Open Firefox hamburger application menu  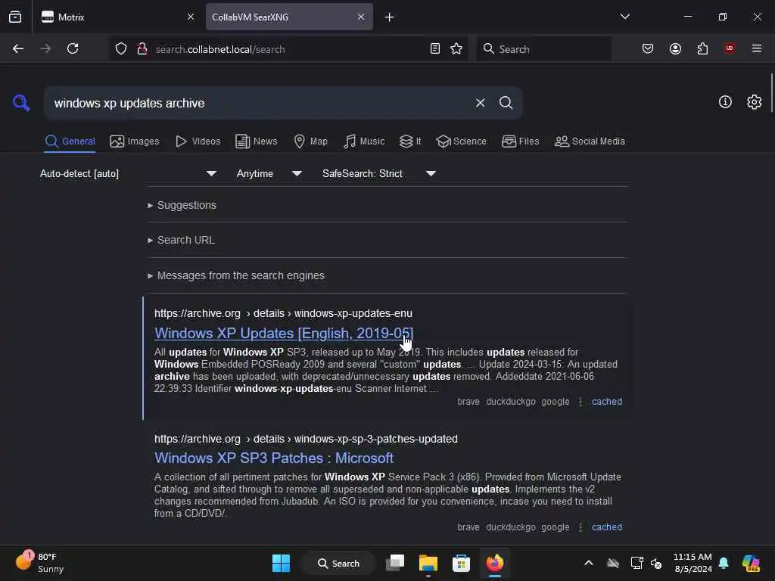pyautogui.click(x=756, y=48)
